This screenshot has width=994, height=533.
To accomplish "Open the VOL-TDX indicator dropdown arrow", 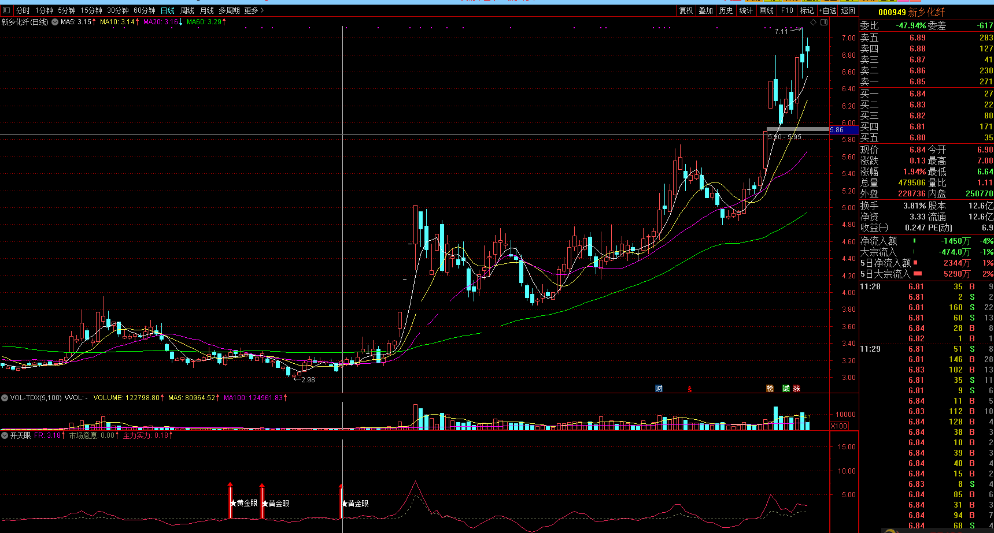I will click(x=5, y=398).
